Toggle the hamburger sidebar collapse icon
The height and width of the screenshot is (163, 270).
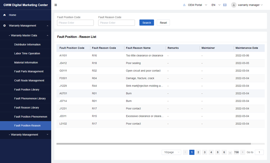56,5
